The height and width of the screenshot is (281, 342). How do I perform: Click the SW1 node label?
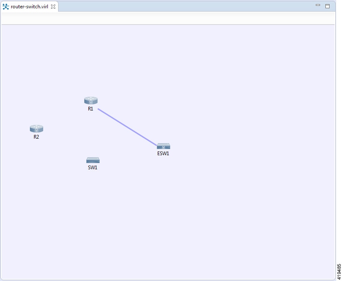(92, 167)
